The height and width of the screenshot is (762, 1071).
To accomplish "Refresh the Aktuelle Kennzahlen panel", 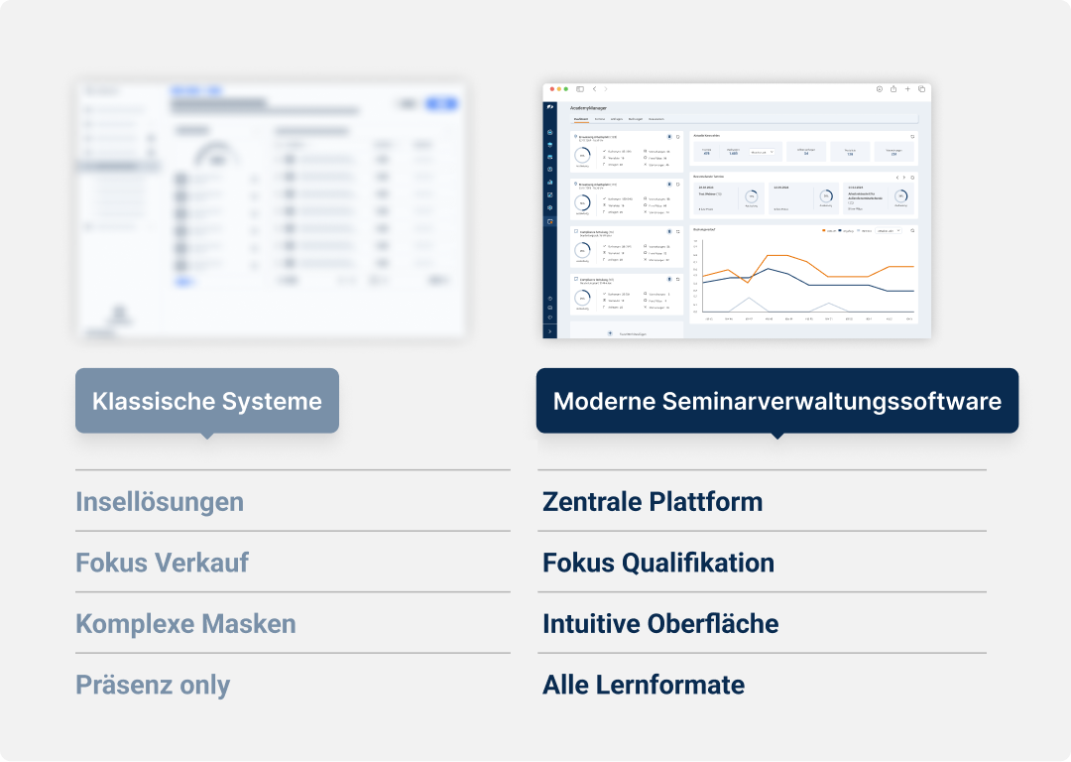I will (912, 136).
